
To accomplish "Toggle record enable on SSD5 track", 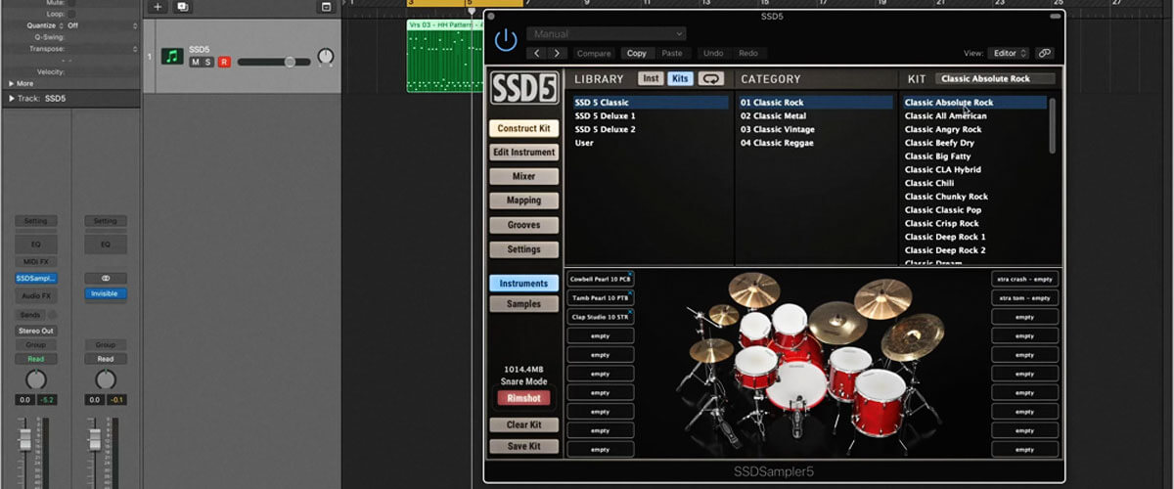I will click(224, 62).
